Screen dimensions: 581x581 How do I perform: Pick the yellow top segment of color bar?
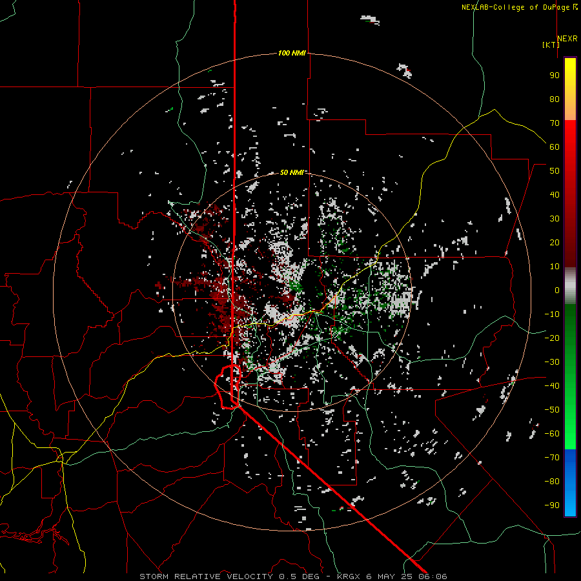click(x=570, y=89)
